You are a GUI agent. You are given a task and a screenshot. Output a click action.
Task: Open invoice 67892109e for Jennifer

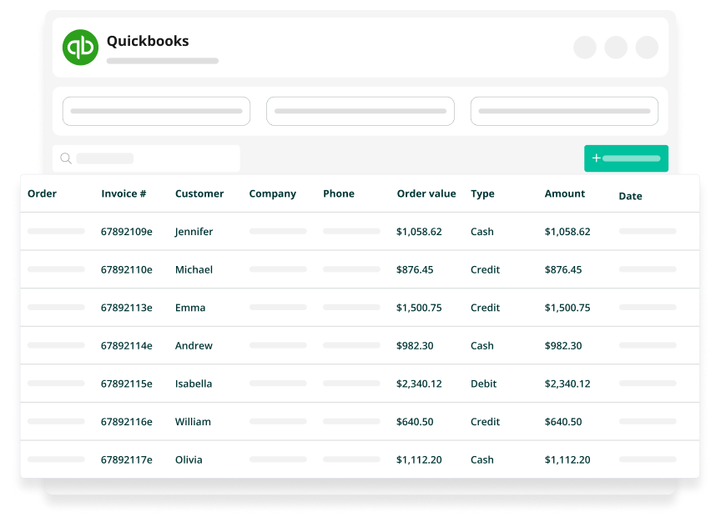tap(127, 232)
